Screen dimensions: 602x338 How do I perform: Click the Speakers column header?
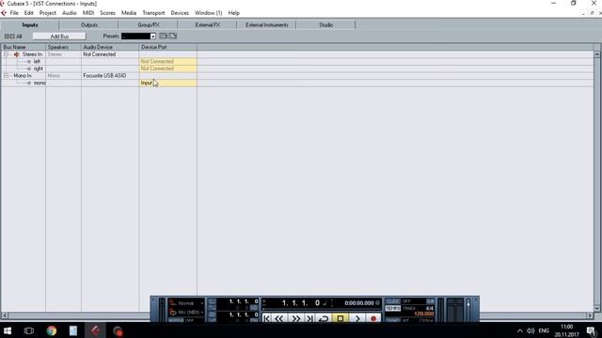[x=63, y=47]
